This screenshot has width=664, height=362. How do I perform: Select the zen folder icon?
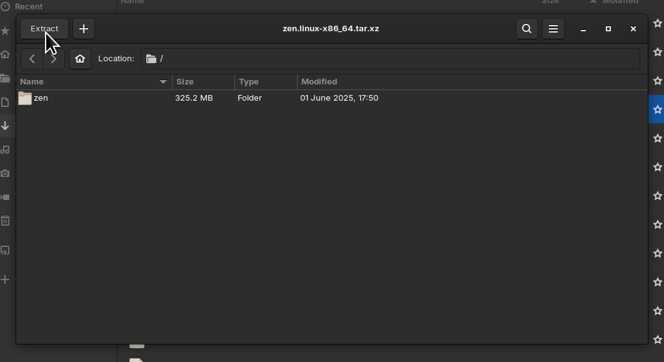coord(25,98)
